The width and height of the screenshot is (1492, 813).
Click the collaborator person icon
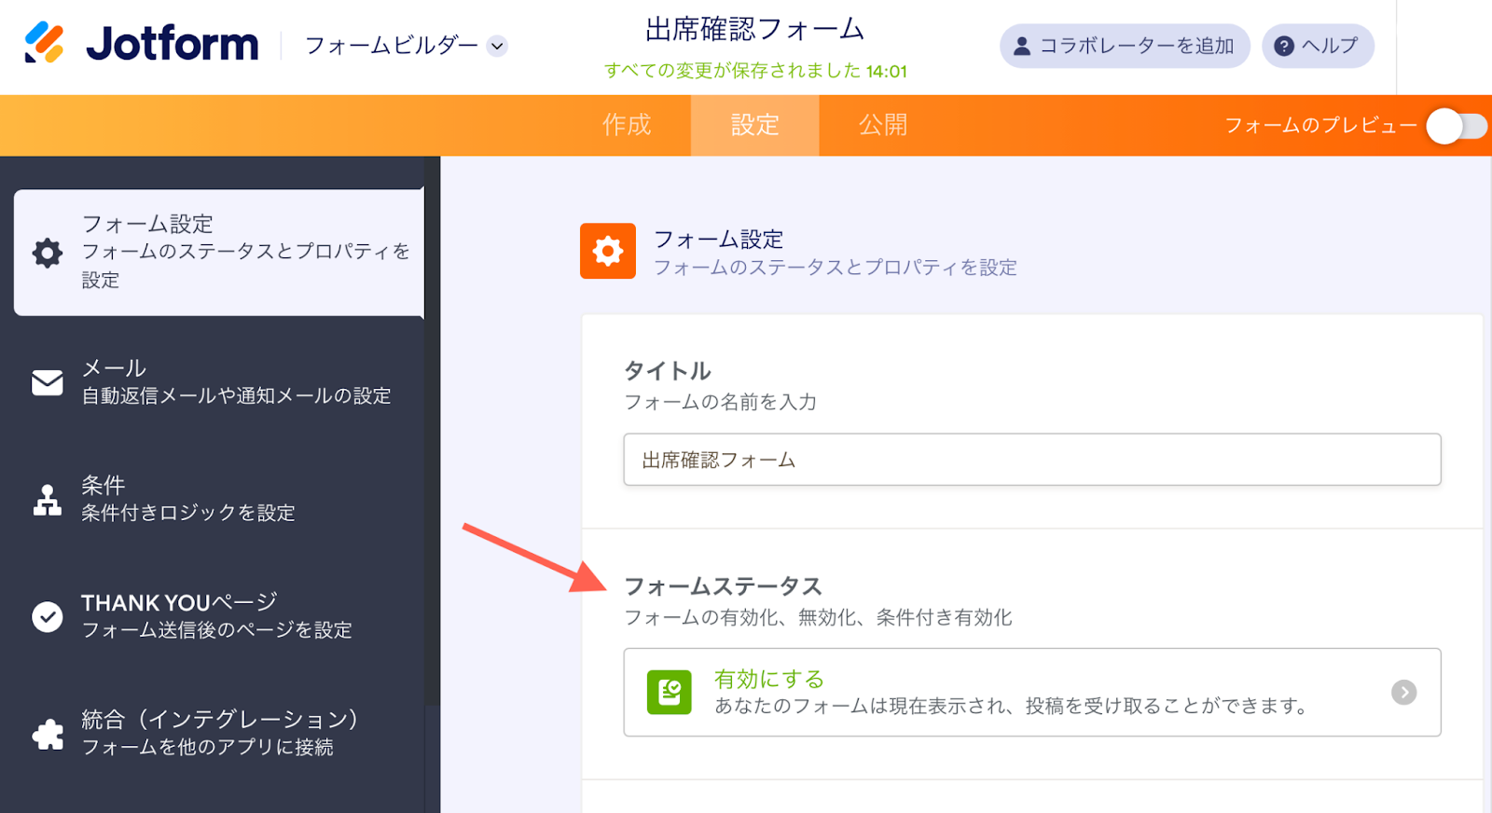click(x=1022, y=46)
